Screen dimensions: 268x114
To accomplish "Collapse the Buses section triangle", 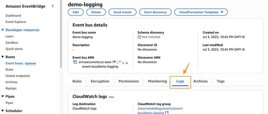I will point(2,57).
